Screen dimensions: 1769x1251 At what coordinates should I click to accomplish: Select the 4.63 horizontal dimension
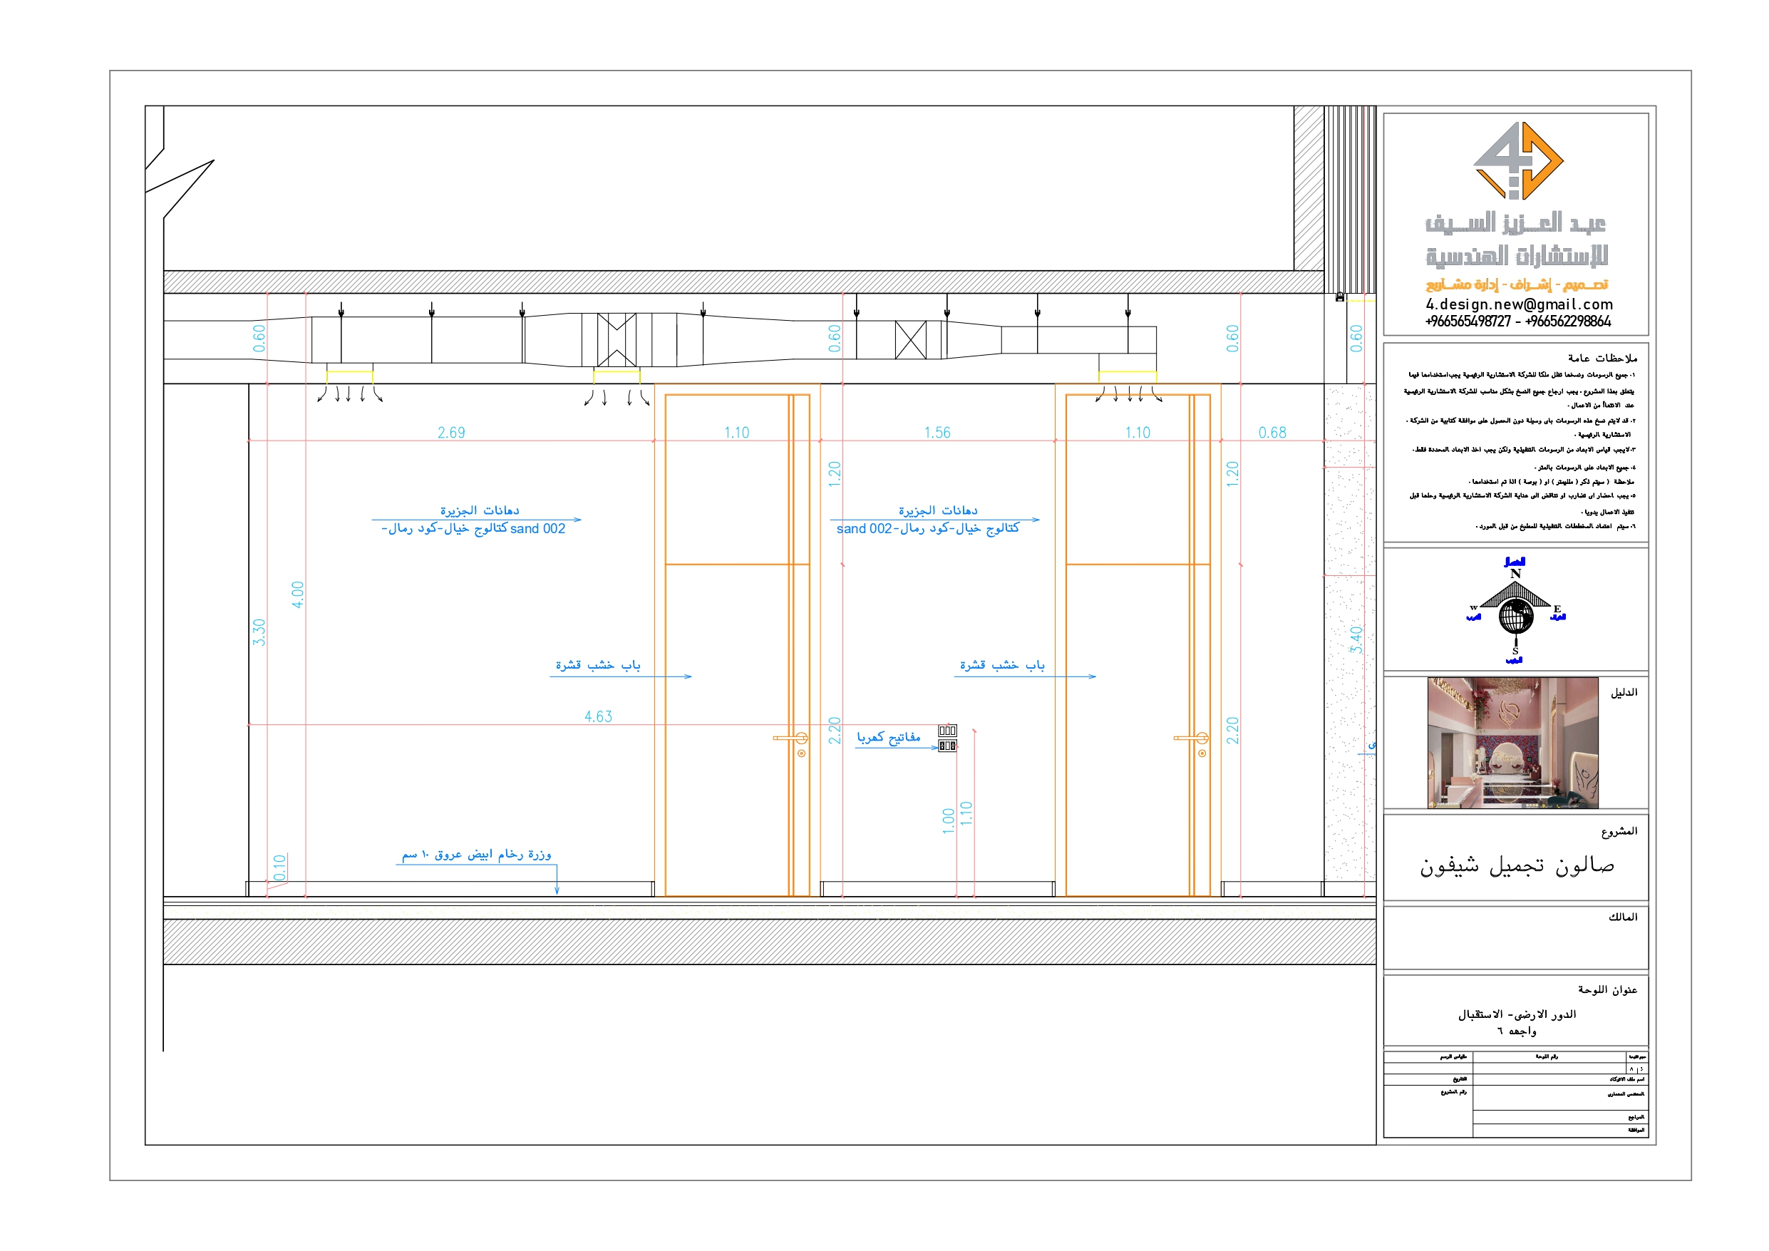pyautogui.click(x=598, y=716)
